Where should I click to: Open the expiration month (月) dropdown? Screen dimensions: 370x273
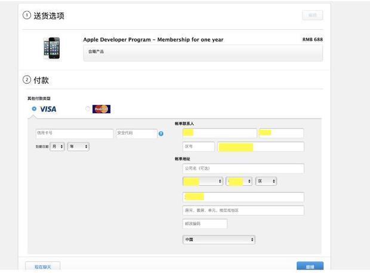pyautogui.click(x=57, y=146)
